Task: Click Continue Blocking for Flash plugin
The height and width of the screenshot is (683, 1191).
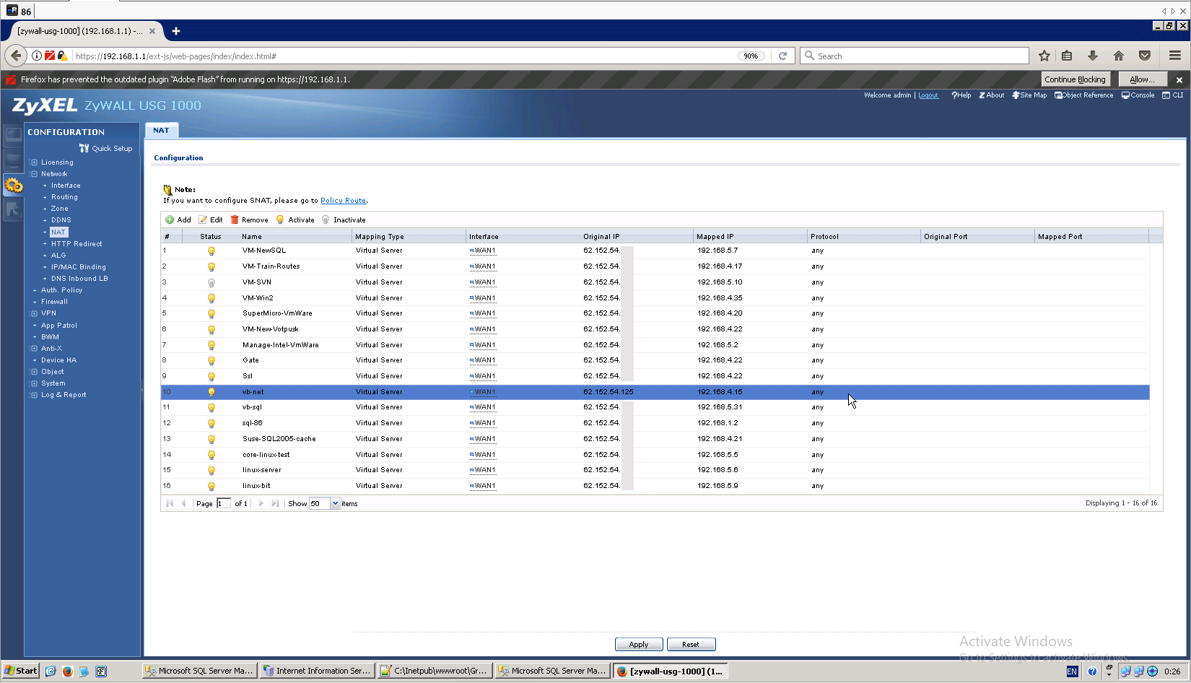Action: point(1075,79)
